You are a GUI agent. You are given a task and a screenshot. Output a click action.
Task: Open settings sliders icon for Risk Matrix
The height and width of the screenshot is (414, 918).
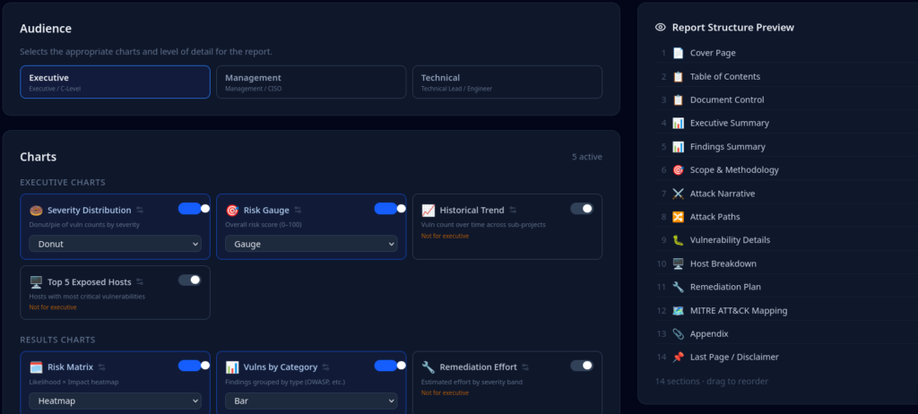point(102,367)
